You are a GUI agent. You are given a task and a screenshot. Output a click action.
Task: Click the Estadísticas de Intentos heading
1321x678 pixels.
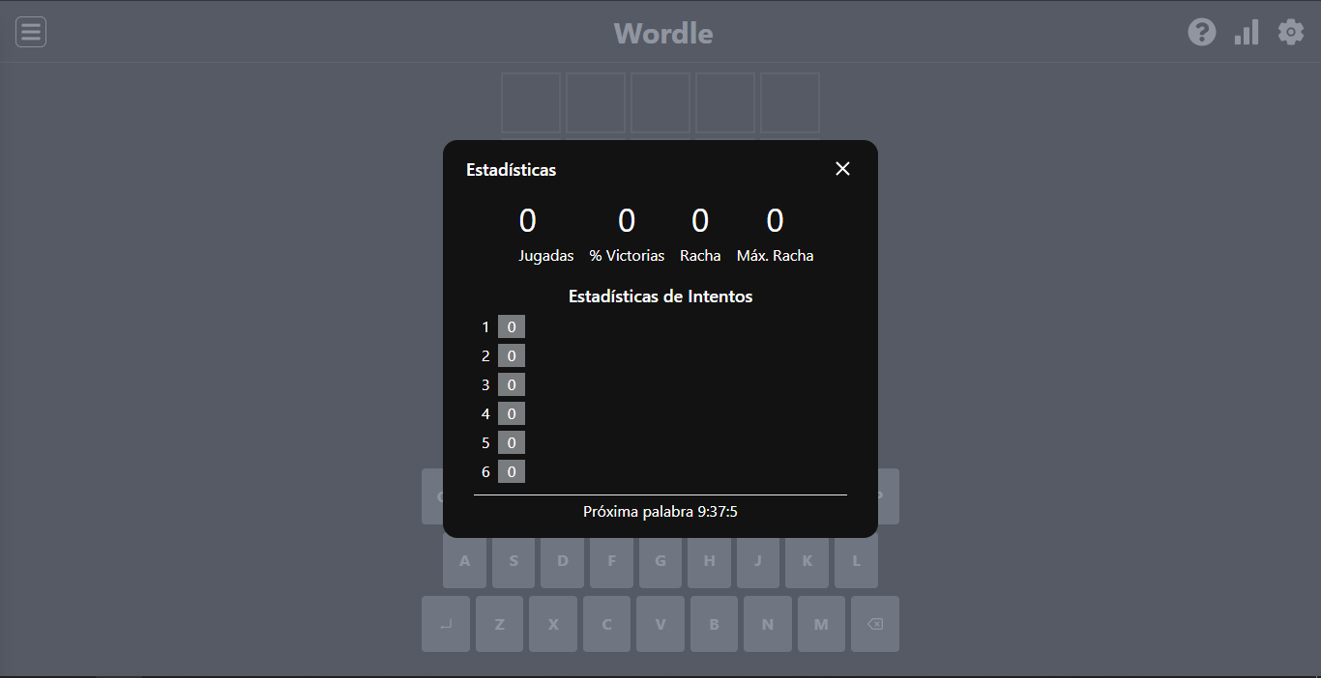pos(660,297)
